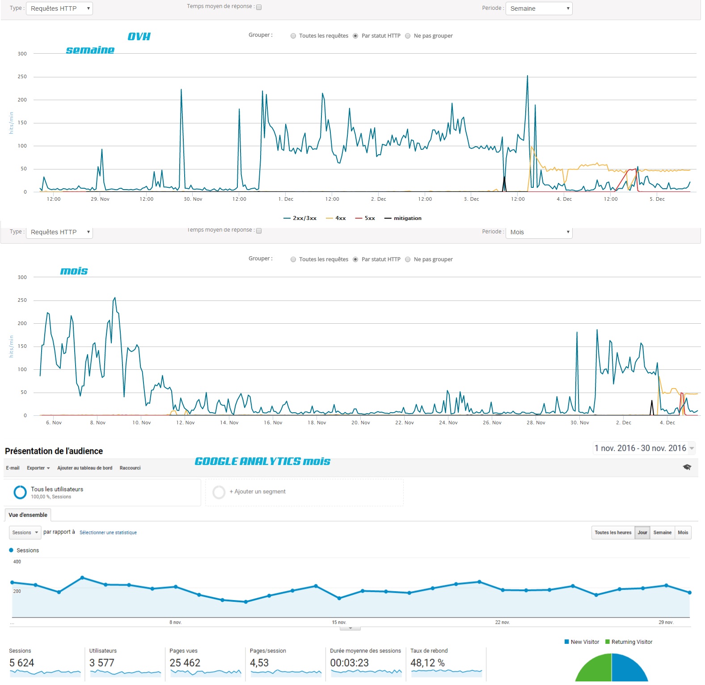Open the date range 1 nov. 2016 - 30 nov. 2016
Image resolution: width=705 pixels, height=685 pixels.
coord(644,448)
